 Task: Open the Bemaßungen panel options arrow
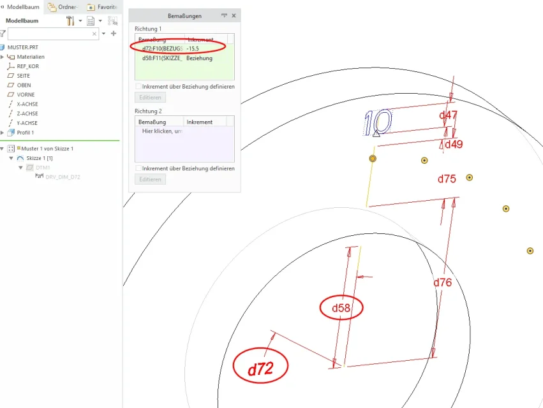pos(224,15)
